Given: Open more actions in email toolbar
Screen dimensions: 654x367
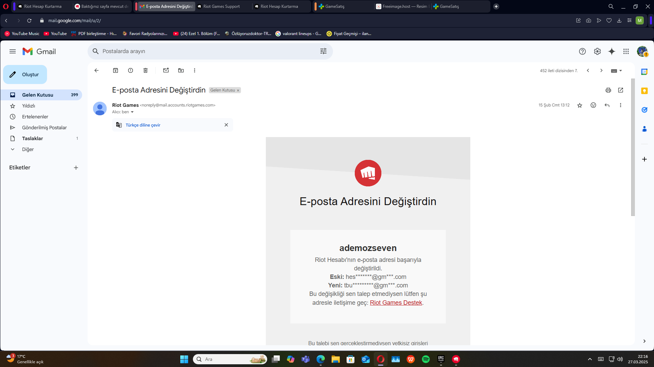Looking at the screenshot, I should click(195, 70).
